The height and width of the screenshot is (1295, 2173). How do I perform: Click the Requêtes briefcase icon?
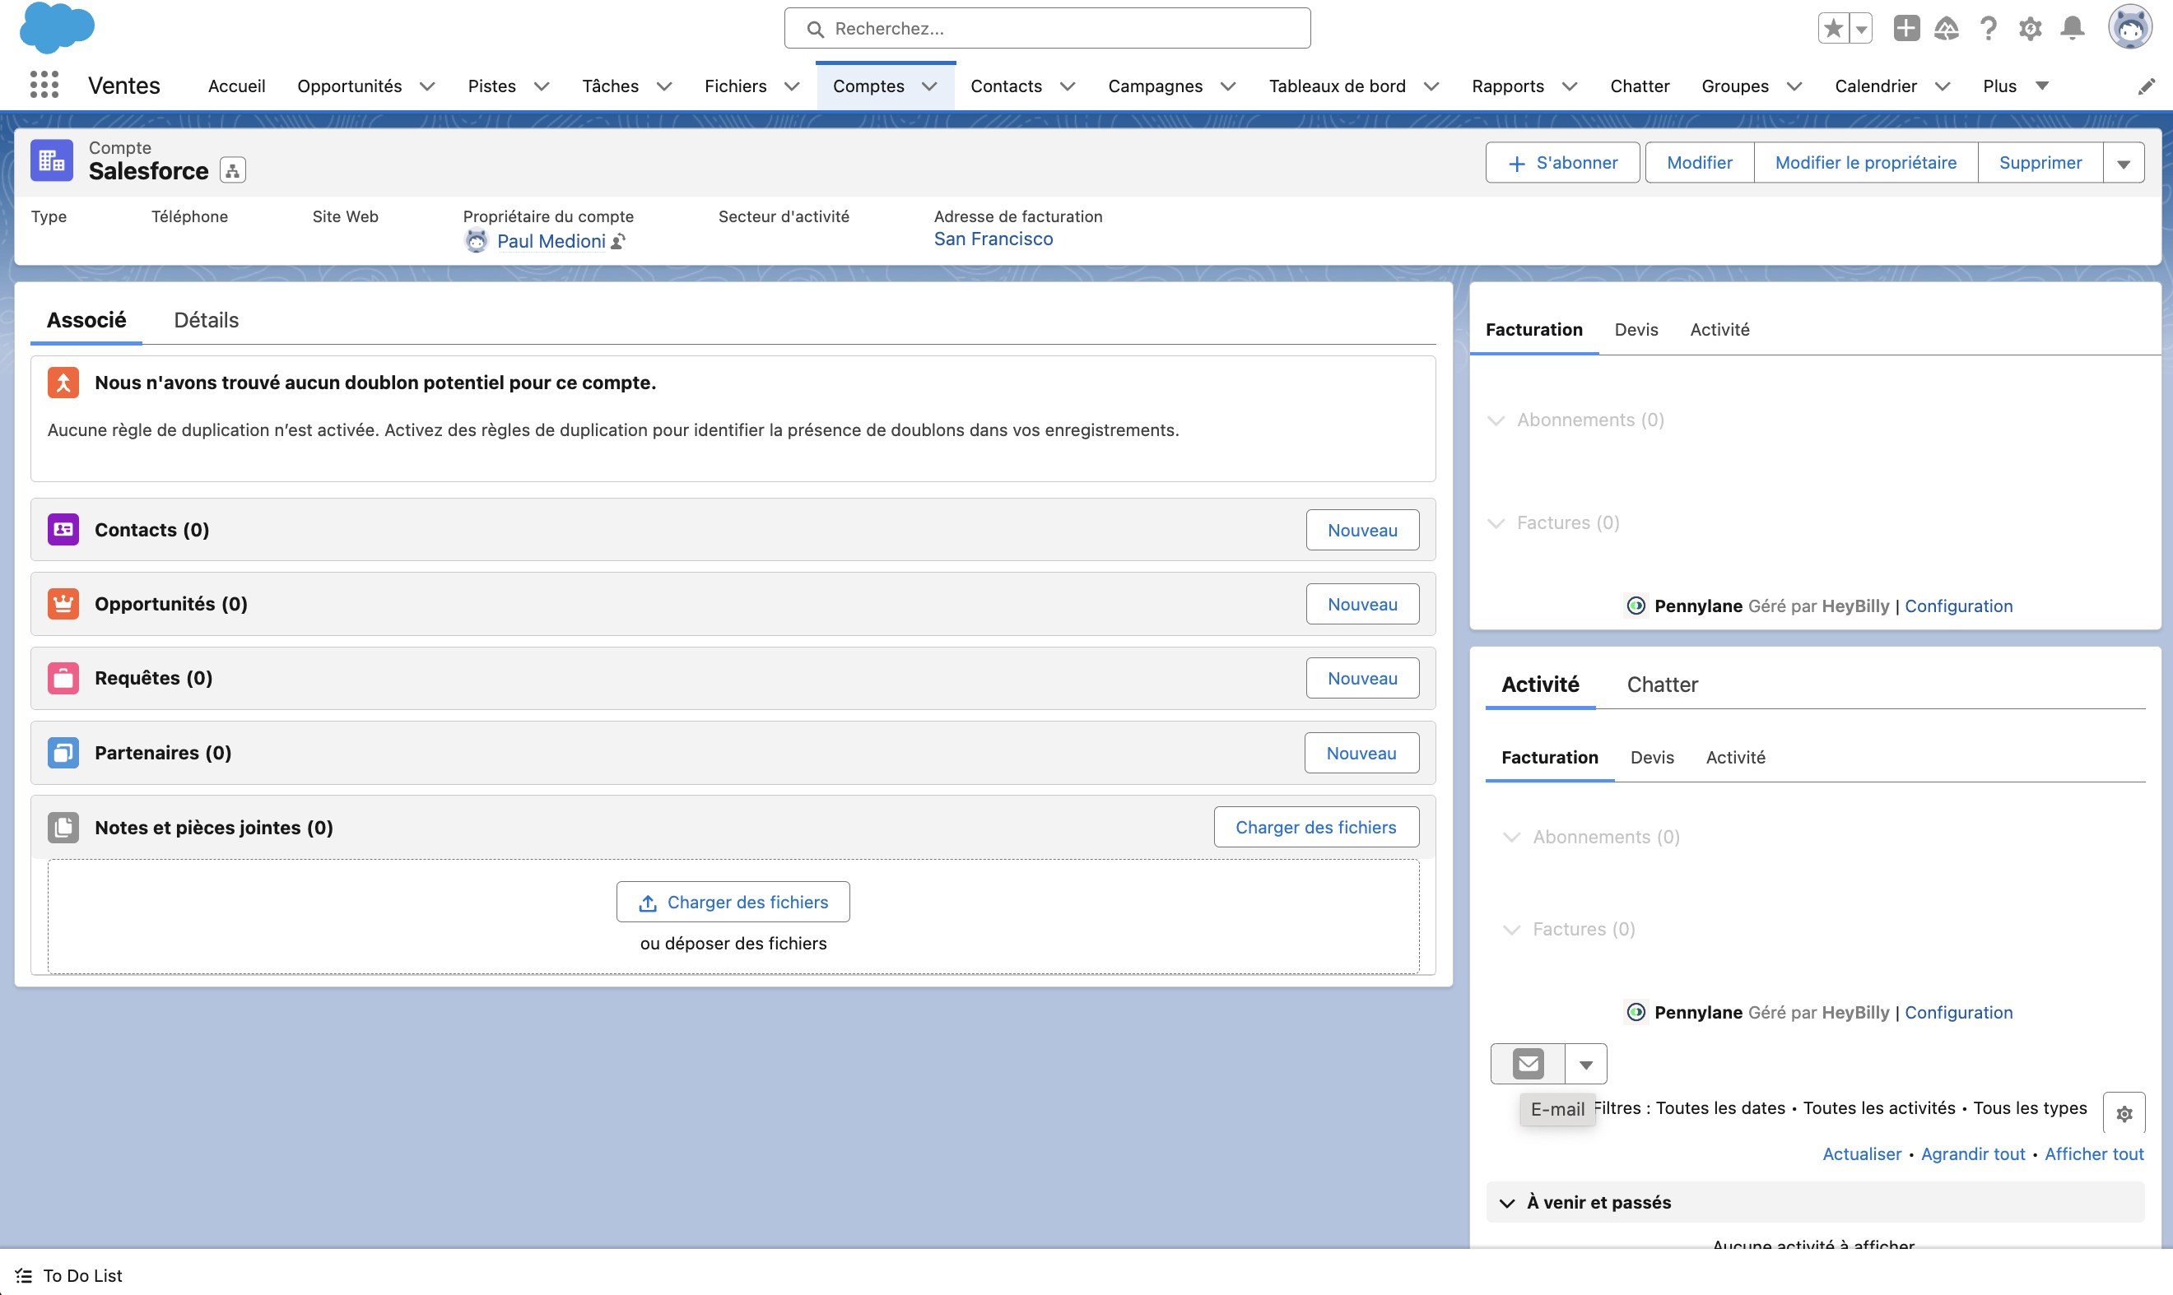63,678
